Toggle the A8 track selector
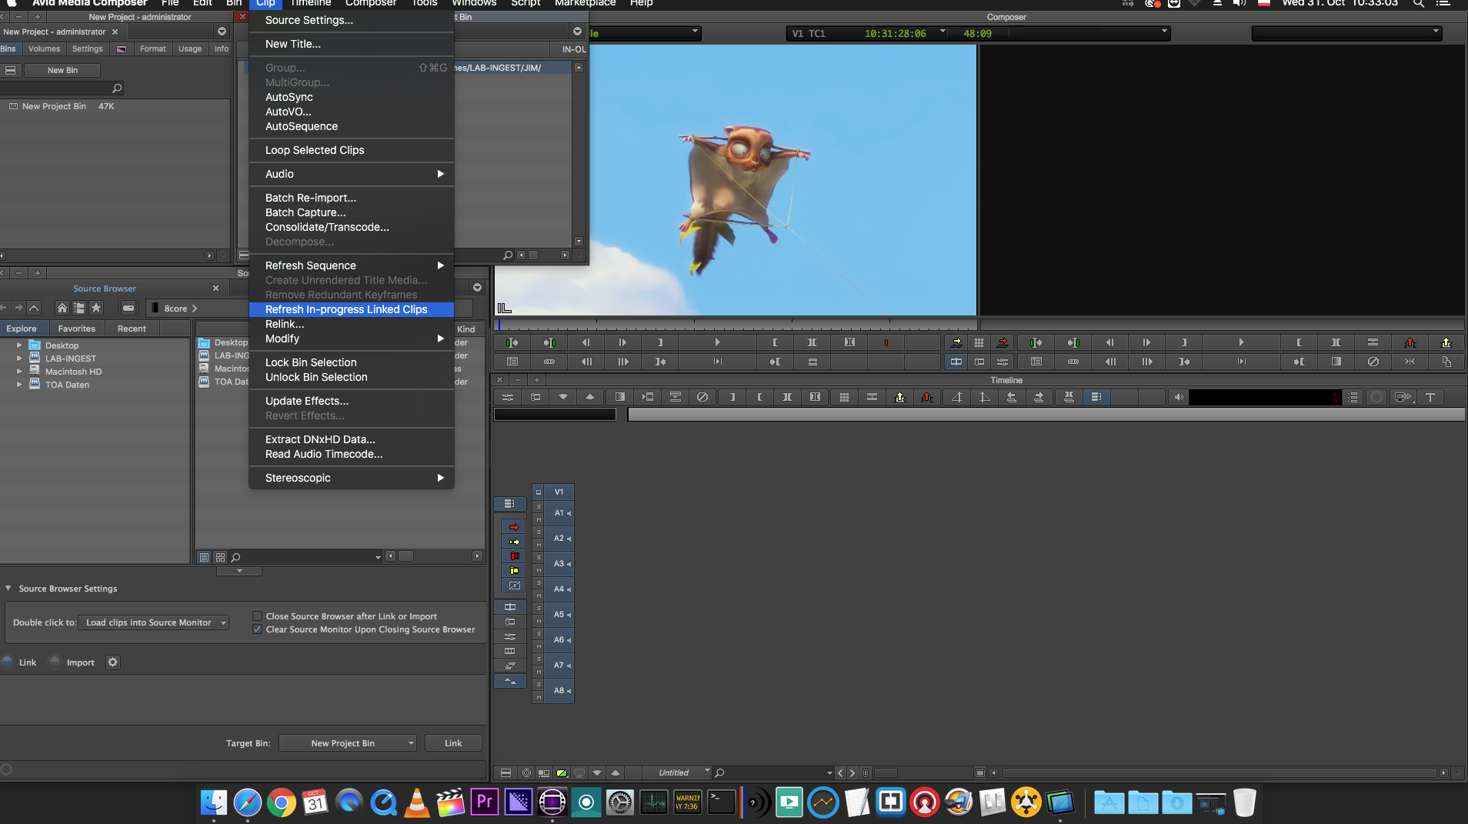The height and width of the screenshot is (824, 1468). [559, 691]
